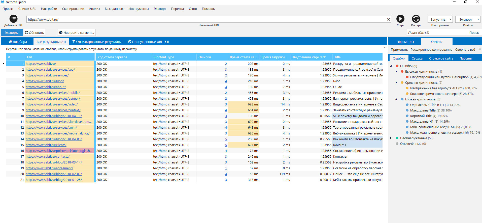Open the Настроить сегмент segment settings
The width and height of the screenshot is (482, 223).
coord(77,33)
